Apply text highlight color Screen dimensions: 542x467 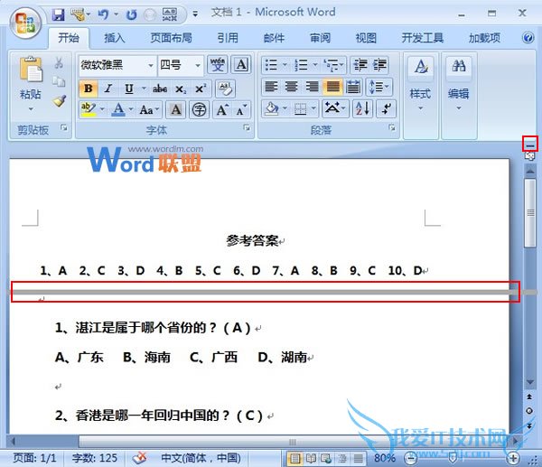coord(89,109)
